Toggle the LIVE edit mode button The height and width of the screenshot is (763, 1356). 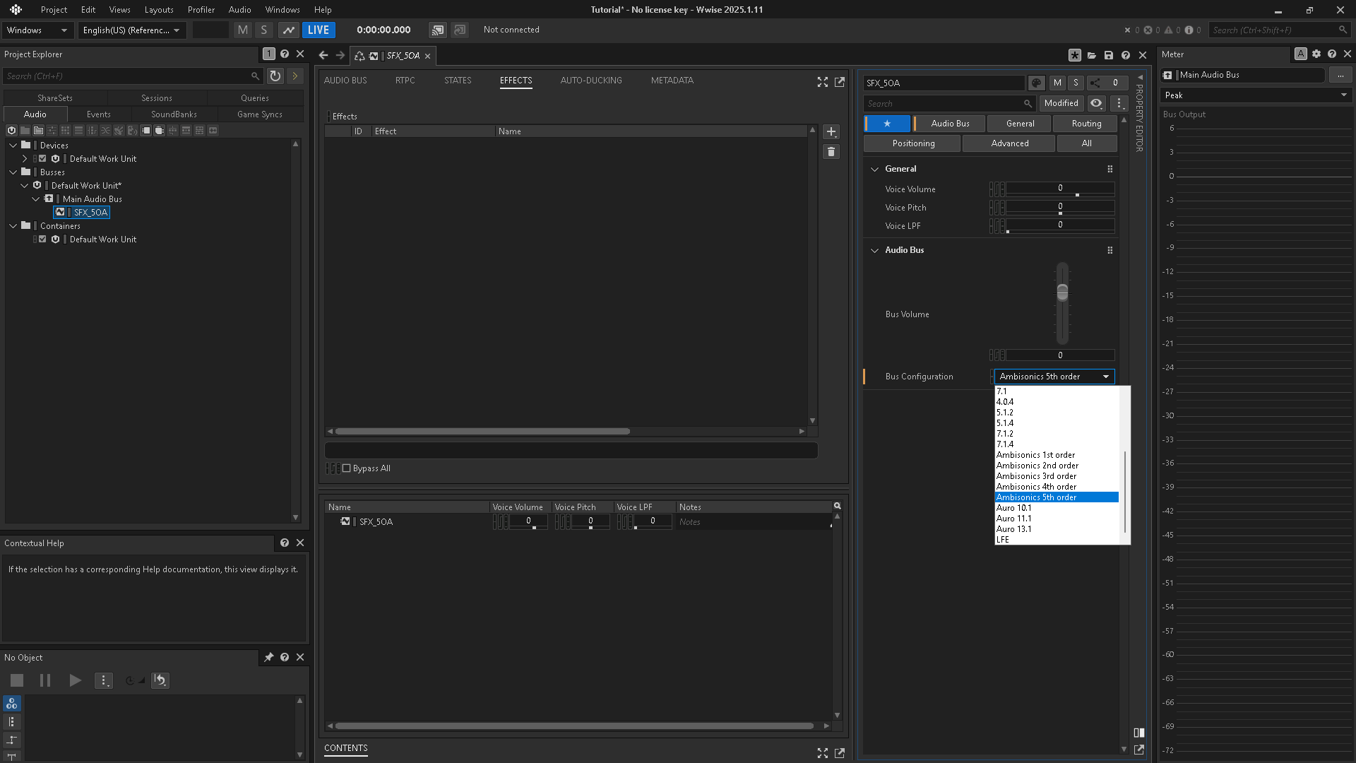click(319, 30)
